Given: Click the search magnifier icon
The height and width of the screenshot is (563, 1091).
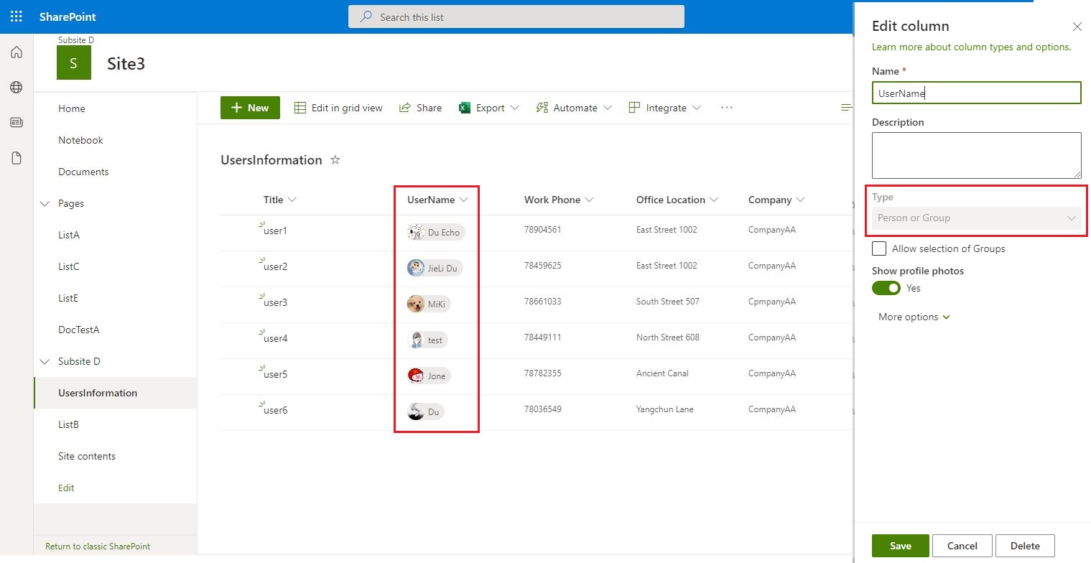Looking at the screenshot, I should tap(366, 17).
